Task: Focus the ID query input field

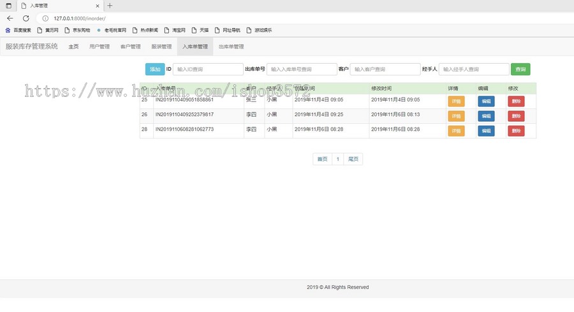Action: [208, 69]
